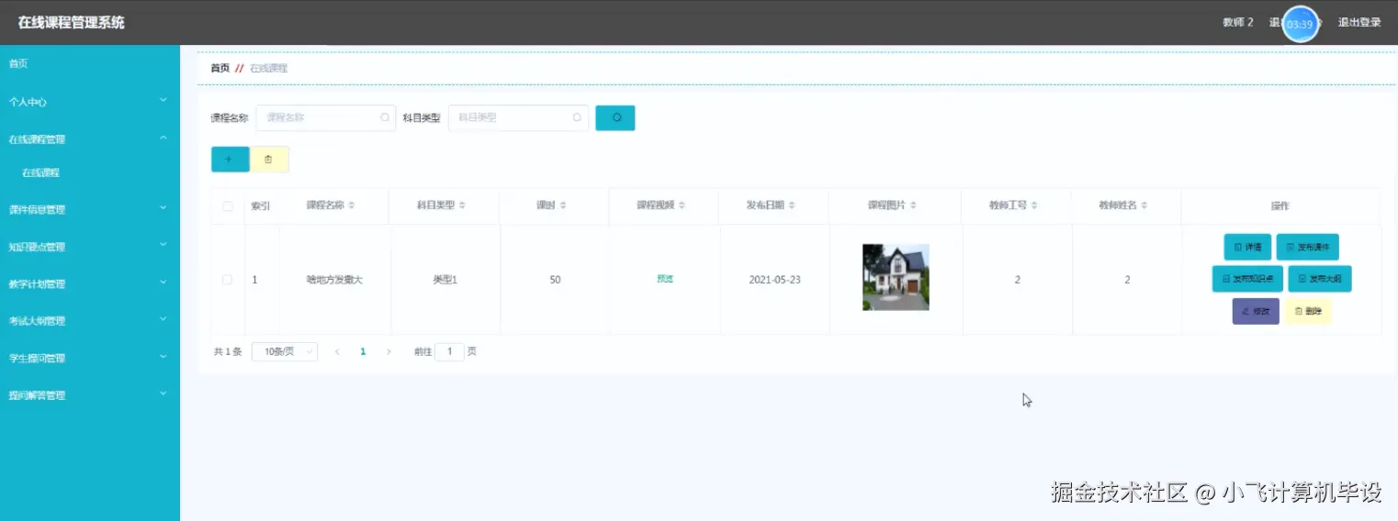Go to previous page arrow
Viewport: 1398px width, 521px height.
(337, 351)
